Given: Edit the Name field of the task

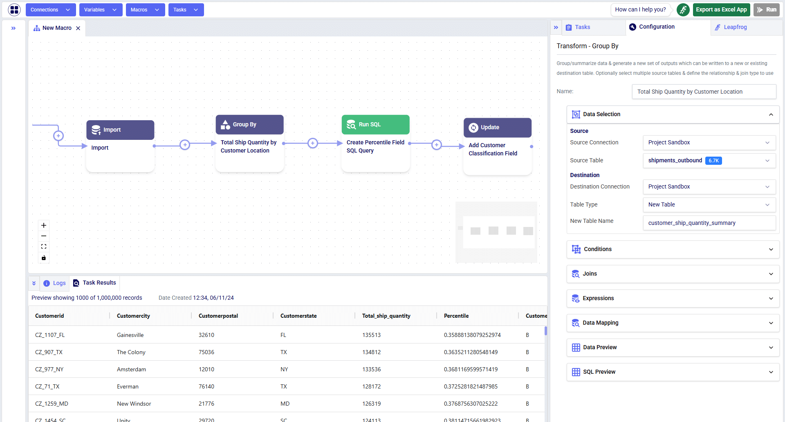Looking at the screenshot, I should [704, 92].
